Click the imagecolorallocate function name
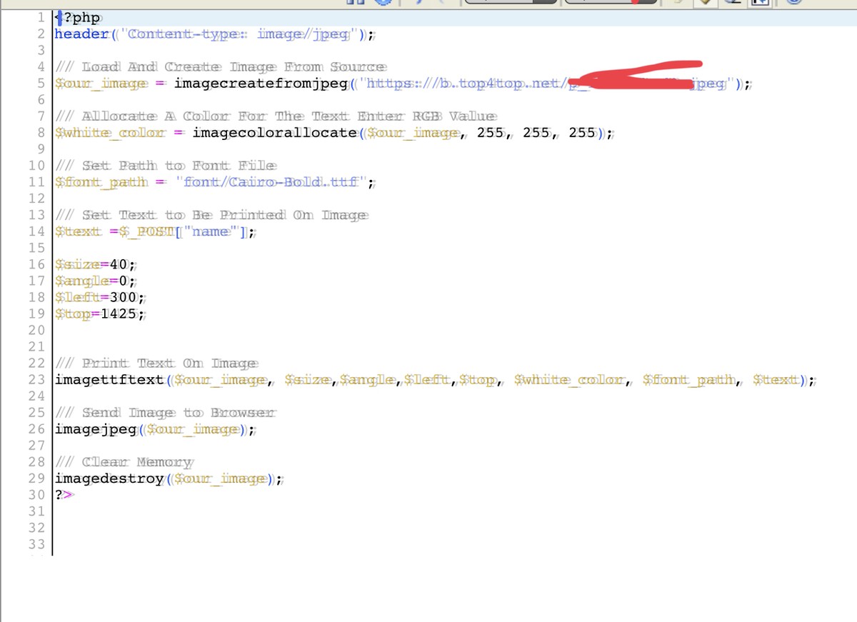The width and height of the screenshot is (857, 622). [274, 132]
